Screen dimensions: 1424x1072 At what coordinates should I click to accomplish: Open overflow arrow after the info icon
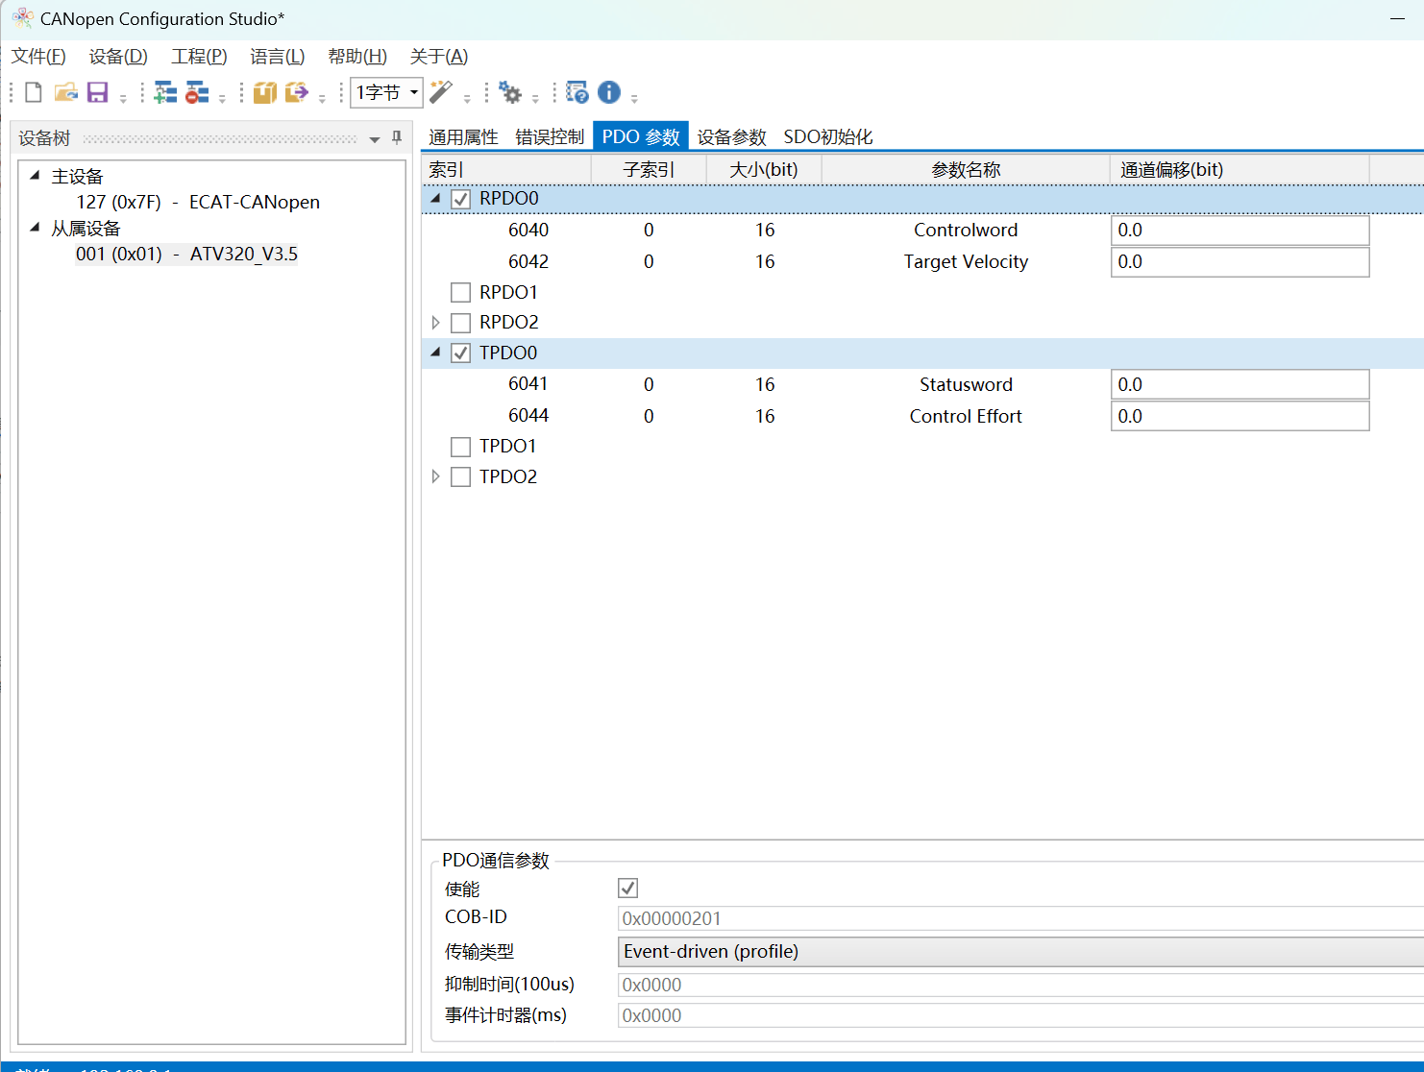click(x=634, y=98)
